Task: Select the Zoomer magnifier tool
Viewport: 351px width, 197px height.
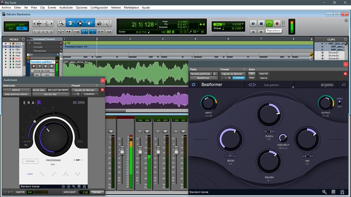Action: 61,23
